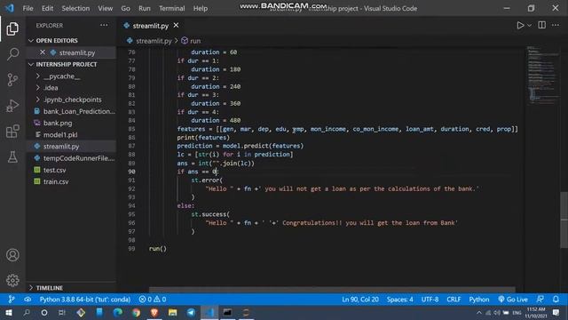The width and height of the screenshot is (568, 320).
Task: Change language mode via Python status item
Action: 479,300
